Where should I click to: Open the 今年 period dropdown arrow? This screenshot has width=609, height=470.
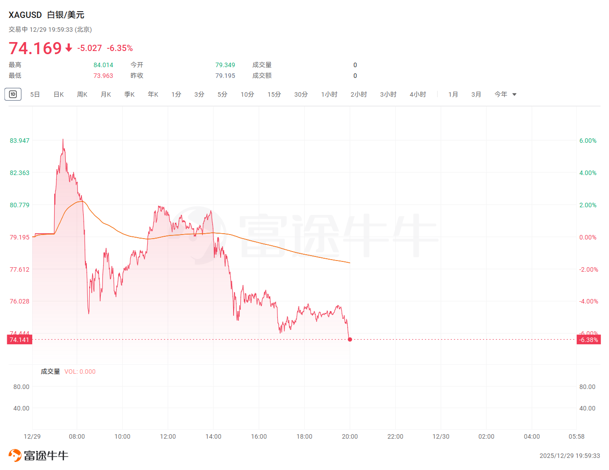[514, 94]
